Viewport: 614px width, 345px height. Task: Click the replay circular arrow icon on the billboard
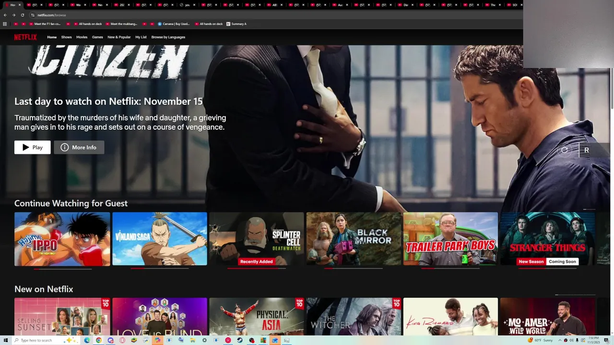(565, 150)
